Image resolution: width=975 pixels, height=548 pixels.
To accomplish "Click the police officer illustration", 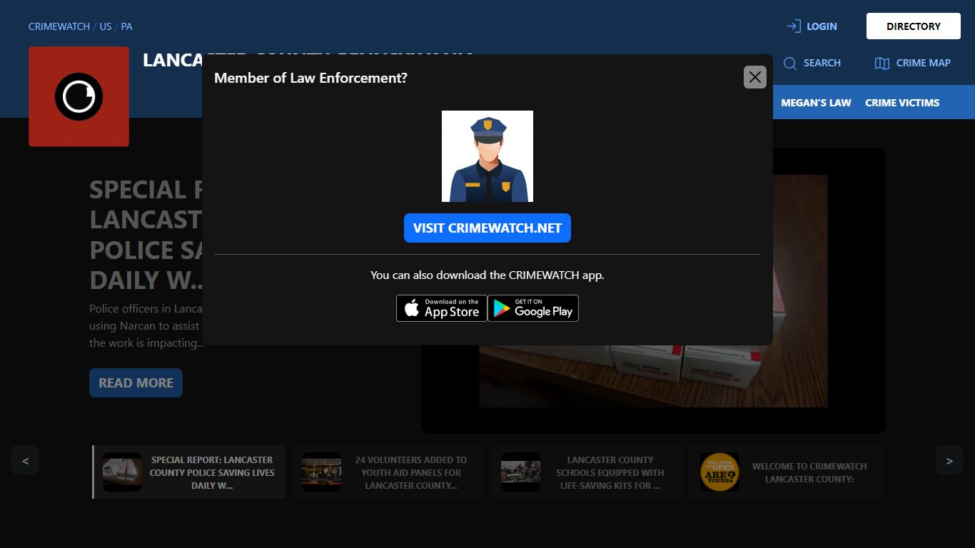I will point(487,156).
